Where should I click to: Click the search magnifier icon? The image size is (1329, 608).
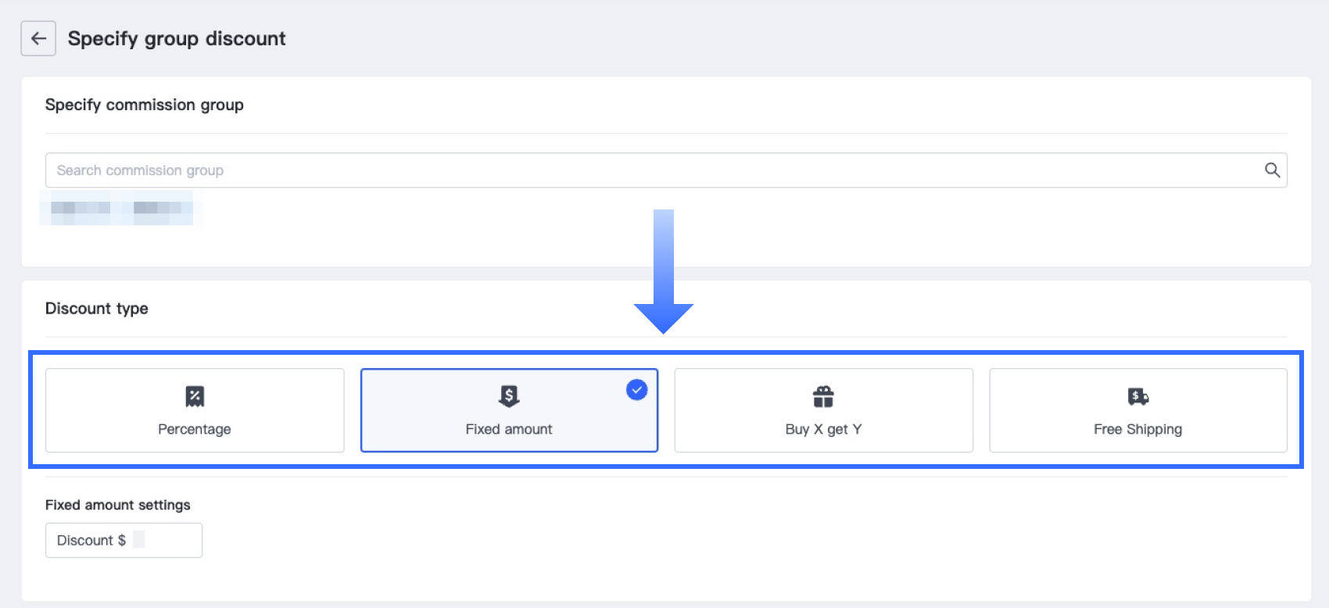coord(1272,170)
